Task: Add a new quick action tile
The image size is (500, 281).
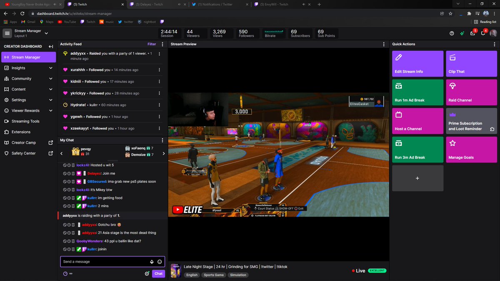Action: click(x=417, y=178)
